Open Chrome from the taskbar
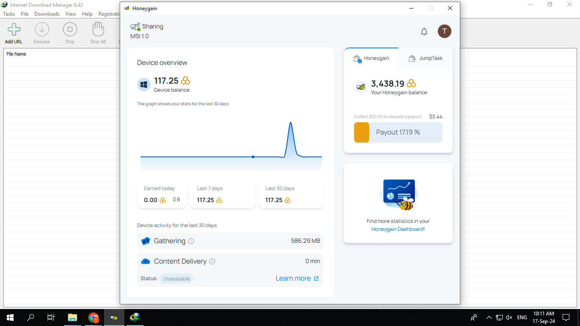Screen dimensions: 580x326 coord(93,318)
